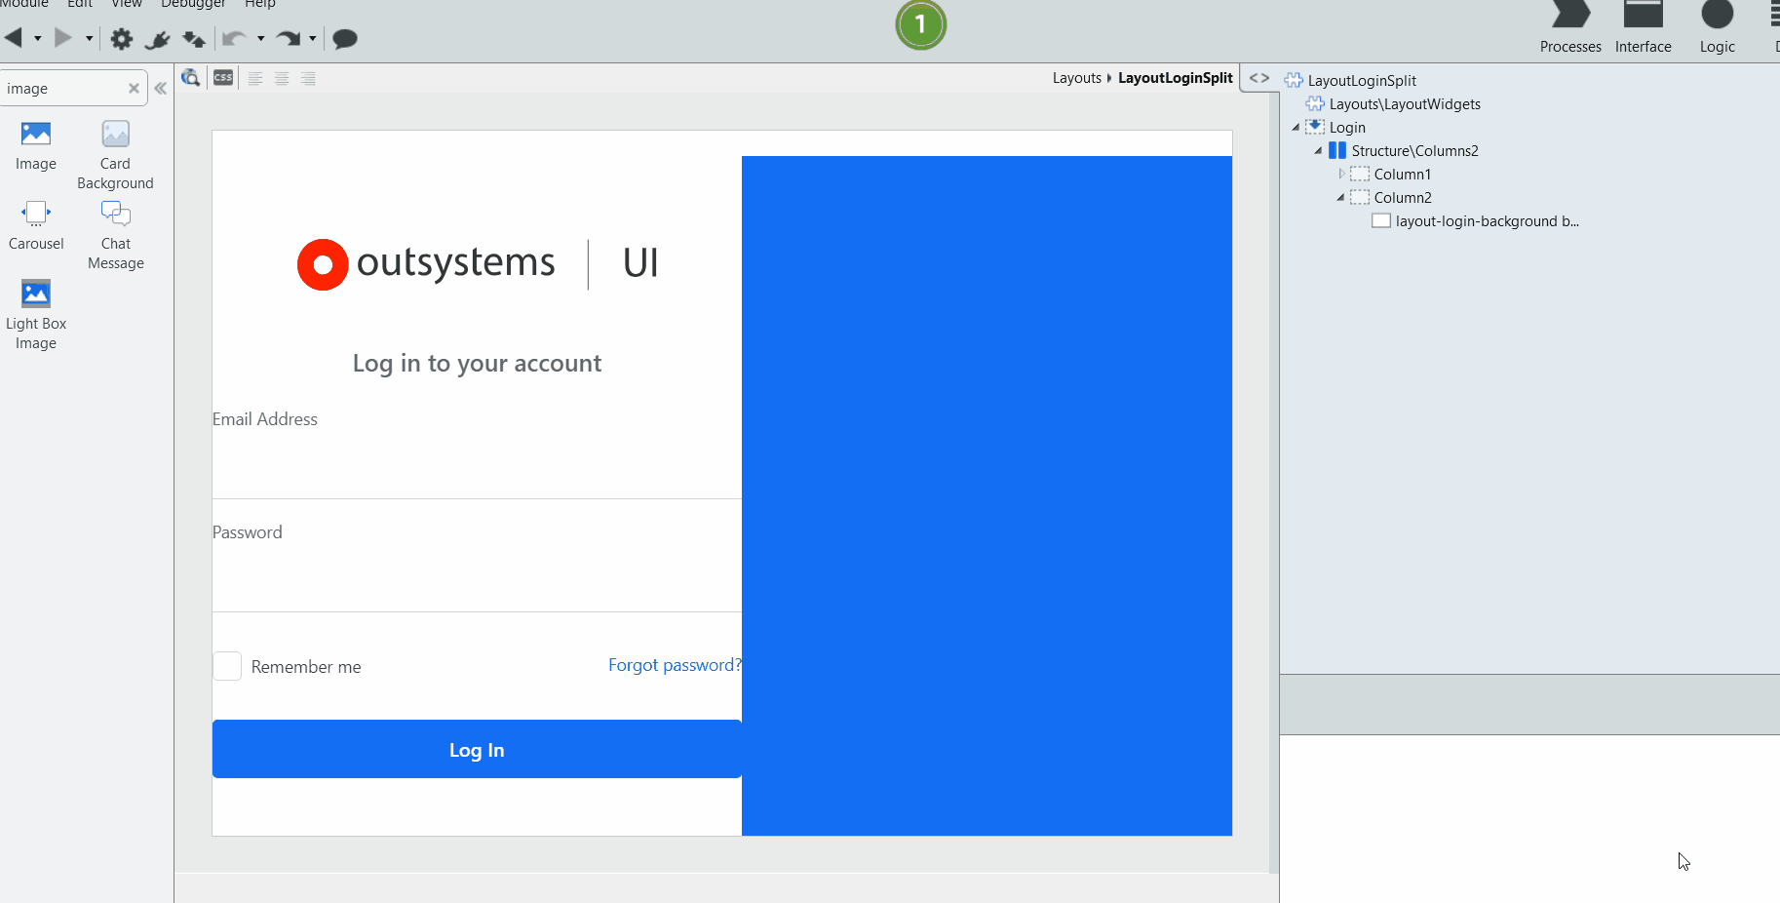Open the undo history dropdown

(260, 39)
